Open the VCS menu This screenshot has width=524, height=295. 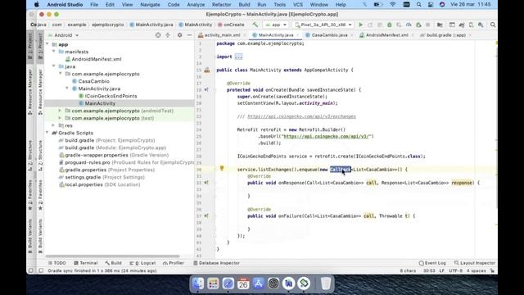pos(298,5)
